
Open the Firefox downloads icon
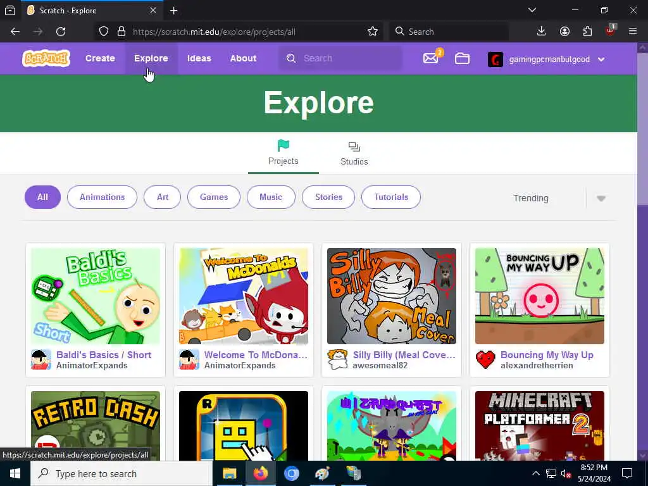coord(542,32)
